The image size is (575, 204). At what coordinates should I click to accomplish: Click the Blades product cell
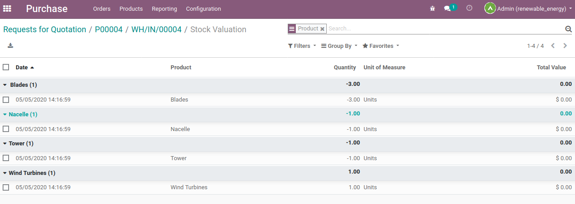pyautogui.click(x=180, y=100)
